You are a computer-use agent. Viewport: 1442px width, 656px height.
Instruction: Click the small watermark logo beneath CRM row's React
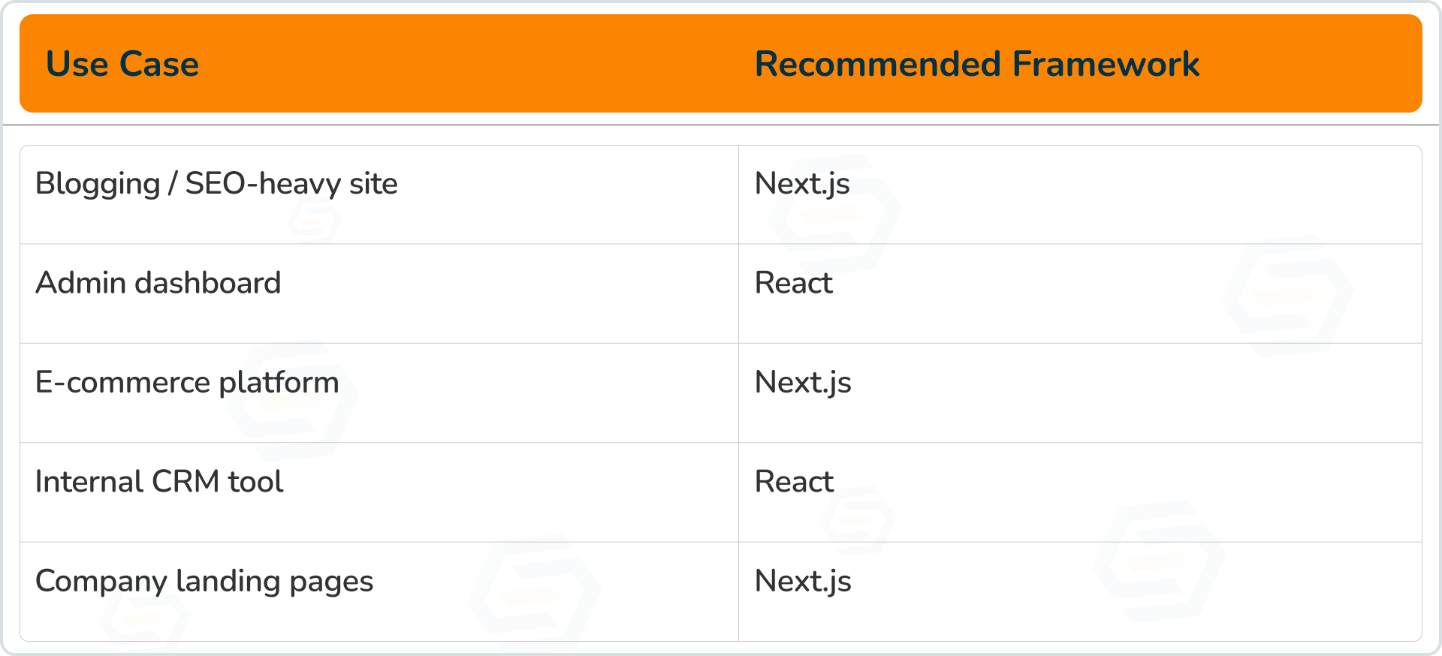858,521
